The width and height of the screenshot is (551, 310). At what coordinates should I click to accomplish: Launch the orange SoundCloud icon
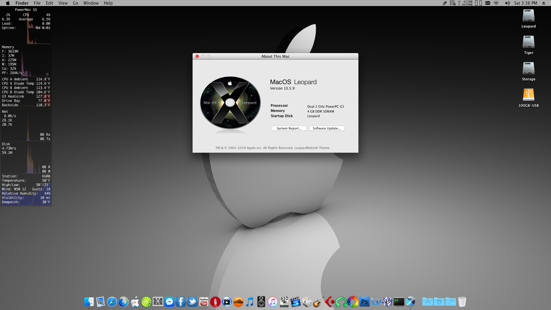point(238,302)
